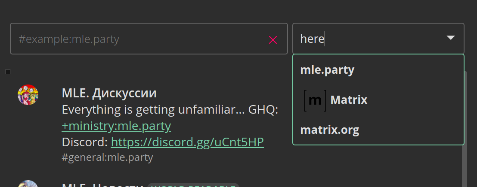Screen dimensions: 477x187
Task: Open the discord.gg/uCnt5HP invite link
Action: tap(187, 142)
